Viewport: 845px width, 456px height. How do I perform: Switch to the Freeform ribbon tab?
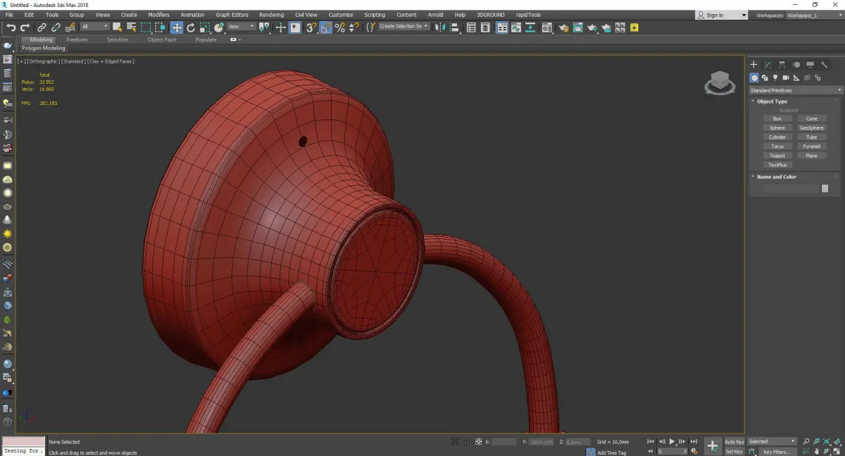(77, 40)
